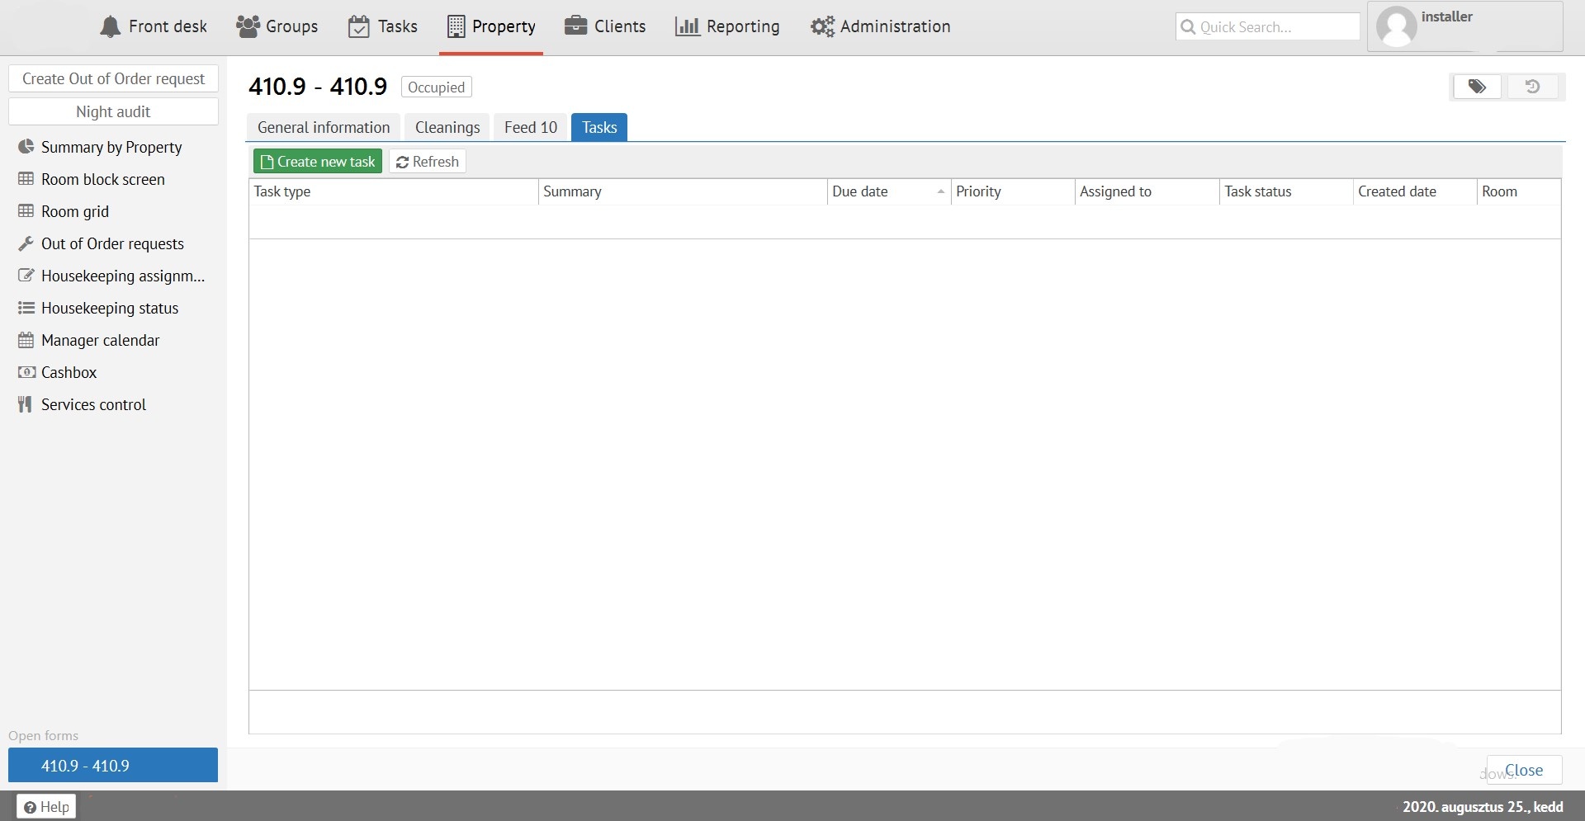Select the Feed 10 tab
Image resolution: width=1585 pixels, height=821 pixels.
pos(530,127)
